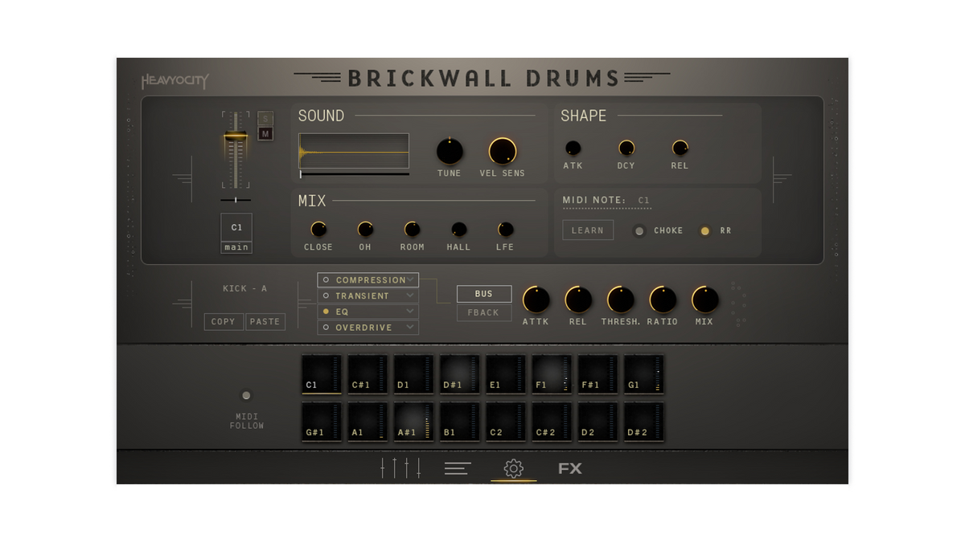Trigger the E1 drum pad
The height and width of the screenshot is (542, 965).
coord(505,374)
